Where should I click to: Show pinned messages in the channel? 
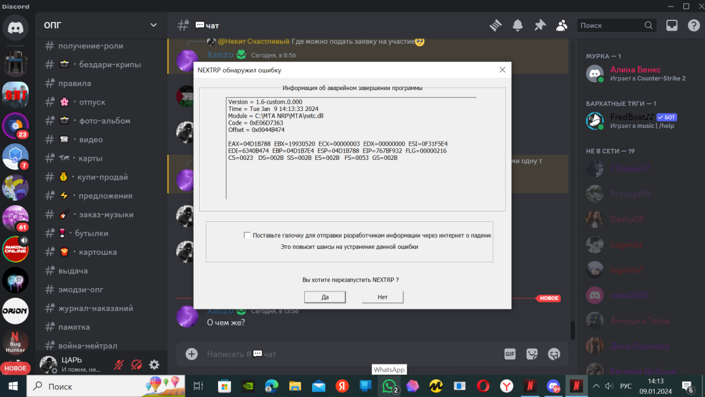coord(540,25)
